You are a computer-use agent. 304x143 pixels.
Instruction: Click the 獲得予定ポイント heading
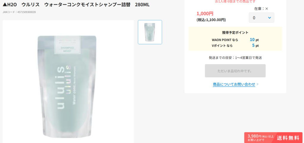tap(235, 33)
